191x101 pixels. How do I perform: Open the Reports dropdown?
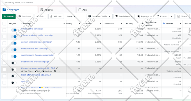click(145, 17)
